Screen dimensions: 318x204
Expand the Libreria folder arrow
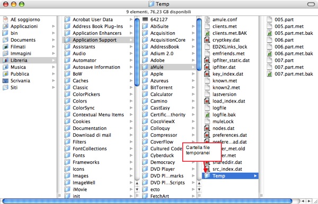coord(54,60)
